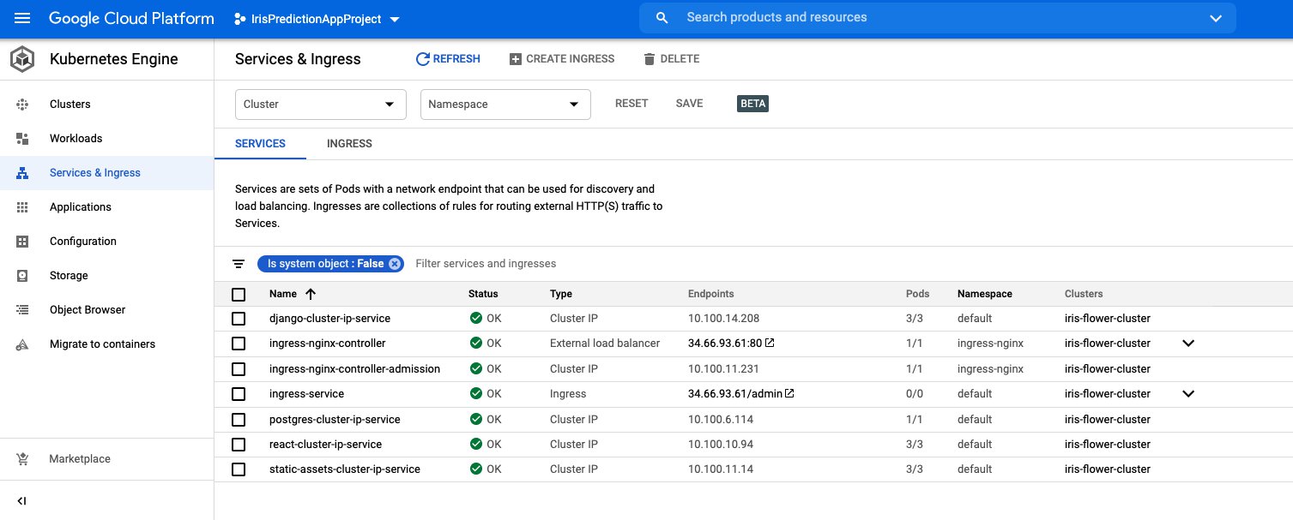
Task: Remove the 'Is system object' filter chip
Action: [394, 264]
